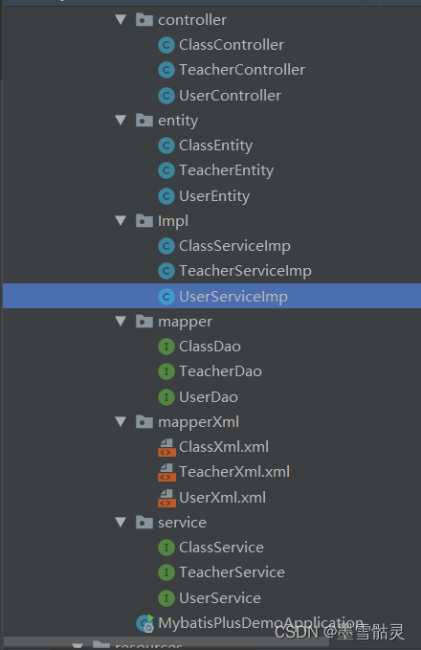Click the ClassServiceImp class icon
The image size is (421, 650).
166,246
